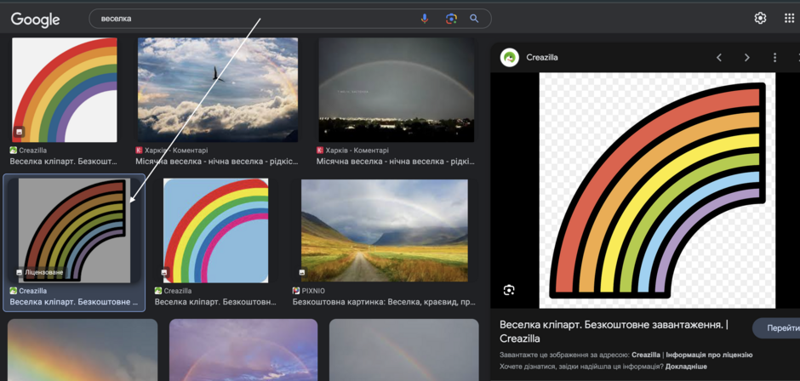Open 'Веселка кліпарт. Безкоштовн...' caption under blue rainbow
The width and height of the screenshot is (800, 381).
(x=215, y=302)
